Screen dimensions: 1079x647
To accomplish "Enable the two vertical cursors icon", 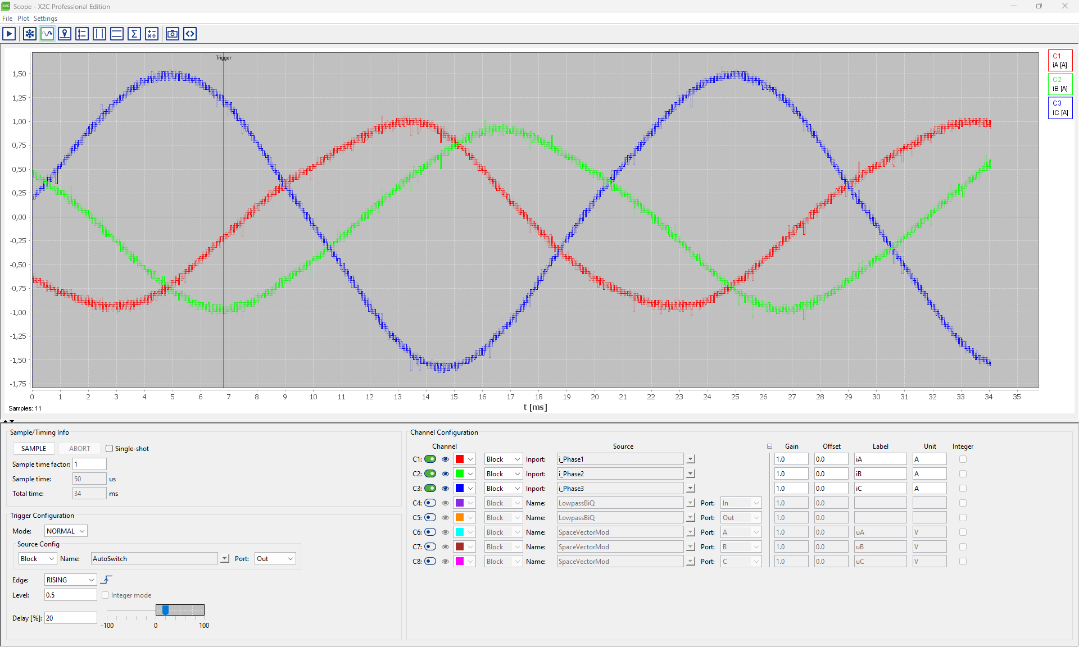I will pyautogui.click(x=99, y=34).
